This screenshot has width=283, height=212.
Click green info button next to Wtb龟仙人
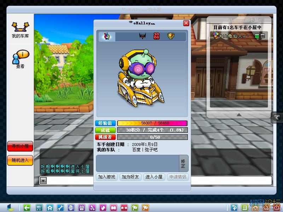(257, 36)
